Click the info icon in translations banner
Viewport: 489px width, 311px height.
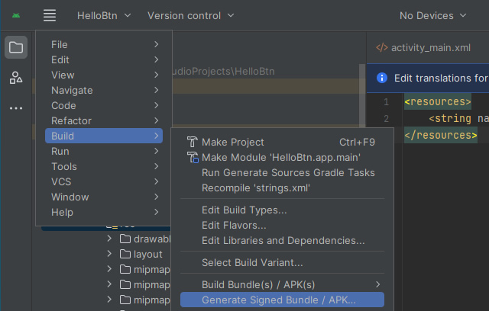pos(382,78)
